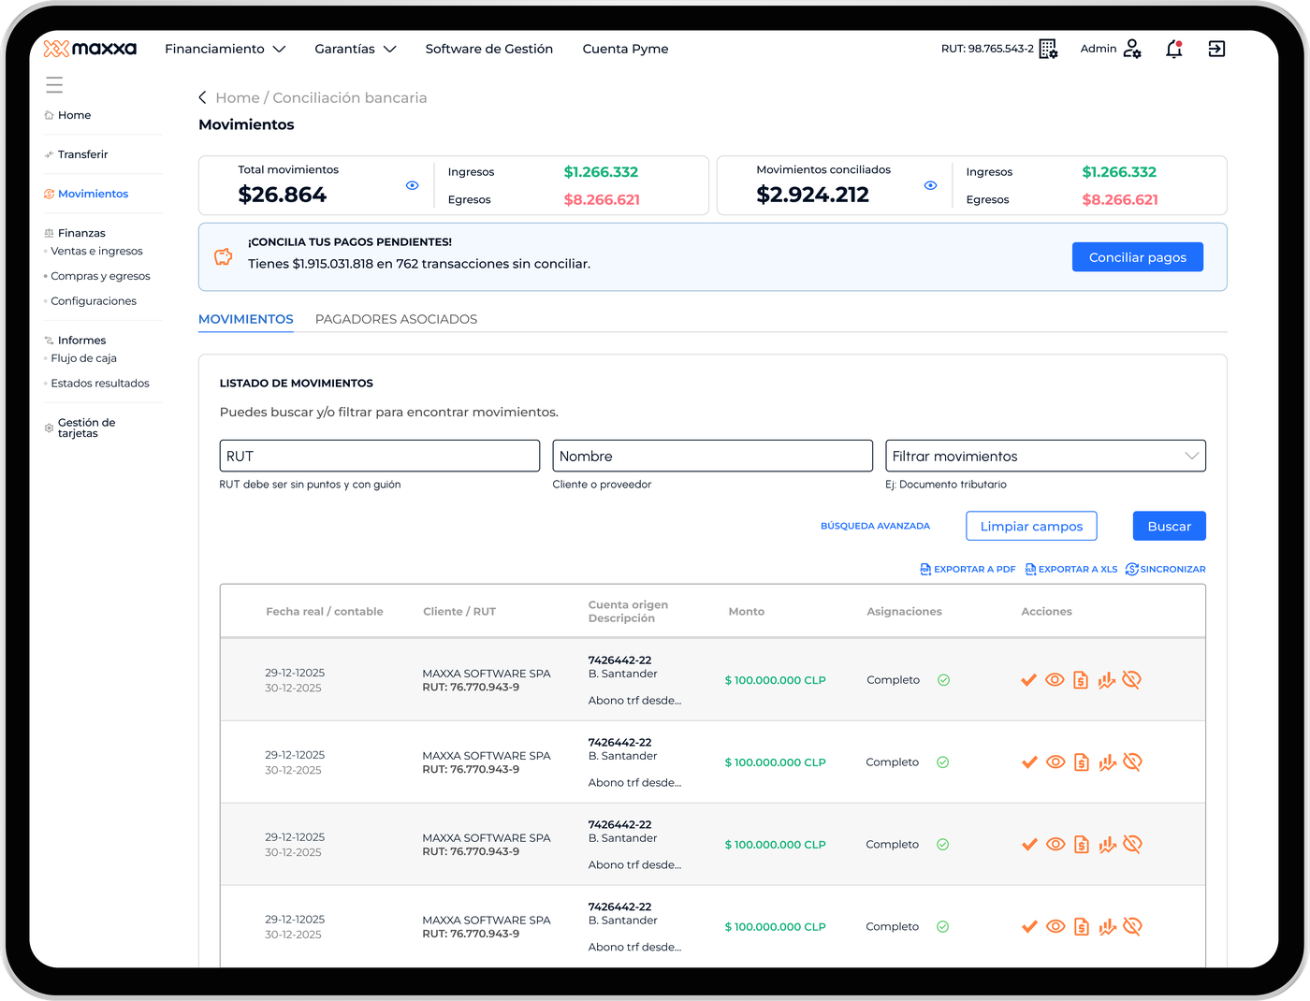1310x1001 pixels.
Task: Switch to Pagadores Asociados tab
Action: pyautogui.click(x=396, y=319)
